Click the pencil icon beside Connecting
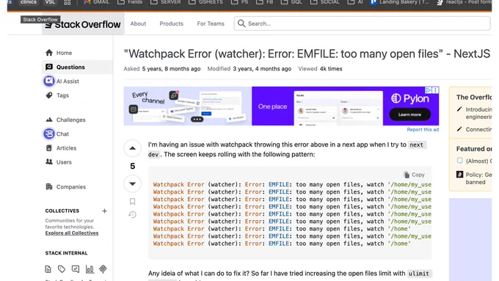 pyautogui.click(x=459, y=129)
